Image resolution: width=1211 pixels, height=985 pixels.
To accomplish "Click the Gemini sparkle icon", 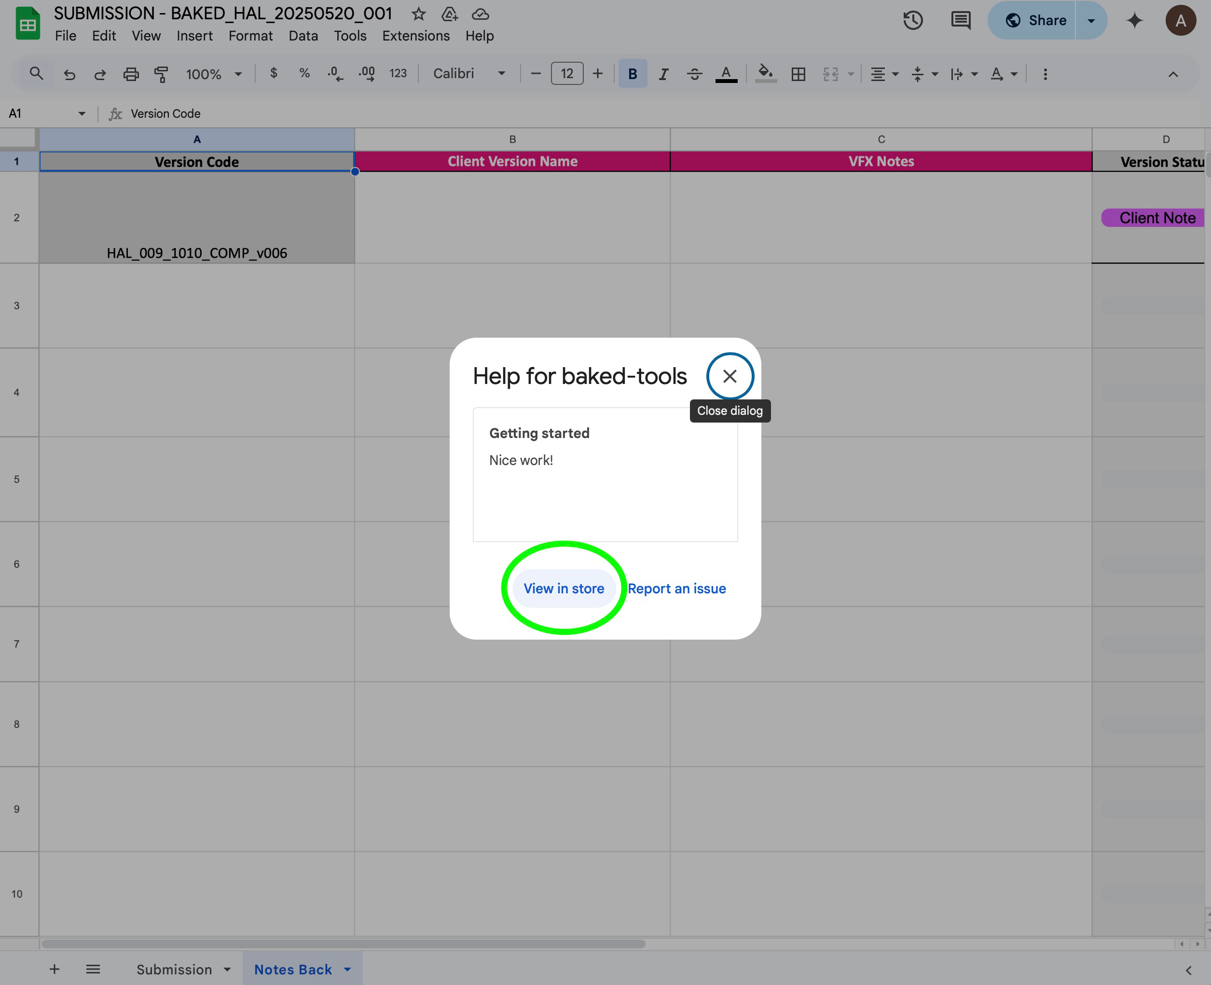I will coord(1134,20).
